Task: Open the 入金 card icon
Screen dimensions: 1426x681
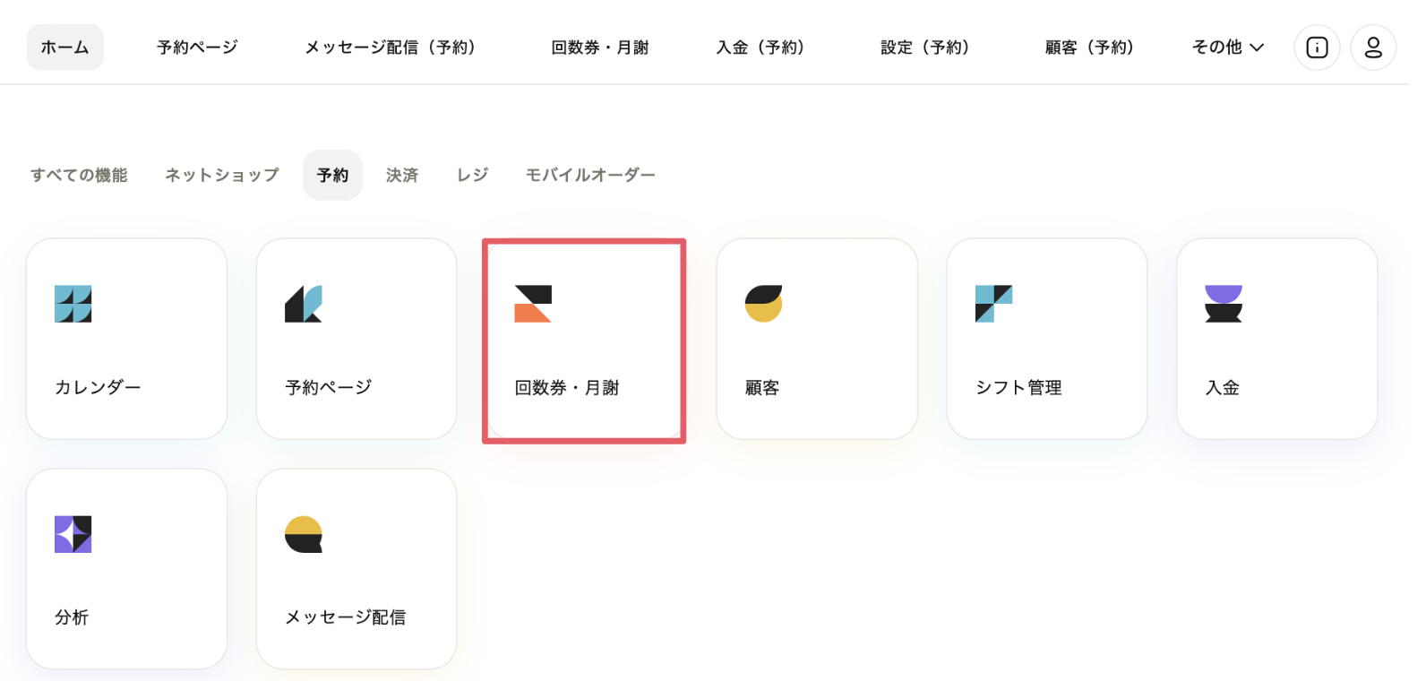Action: pos(1224,304)
